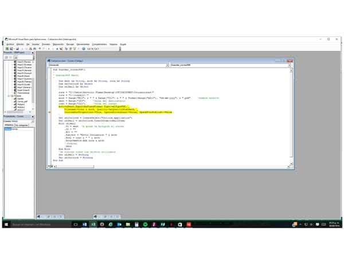344x266 pixels.
Task: Click the Reset stop toolbar icon
Action: pos(57,49)
